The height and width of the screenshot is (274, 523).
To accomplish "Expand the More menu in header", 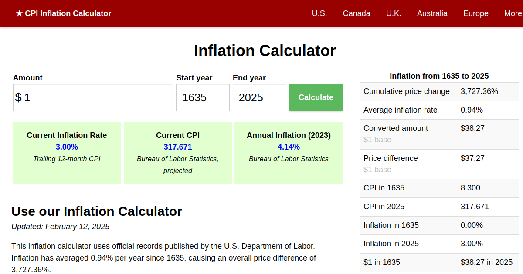I will coord(513,13).
